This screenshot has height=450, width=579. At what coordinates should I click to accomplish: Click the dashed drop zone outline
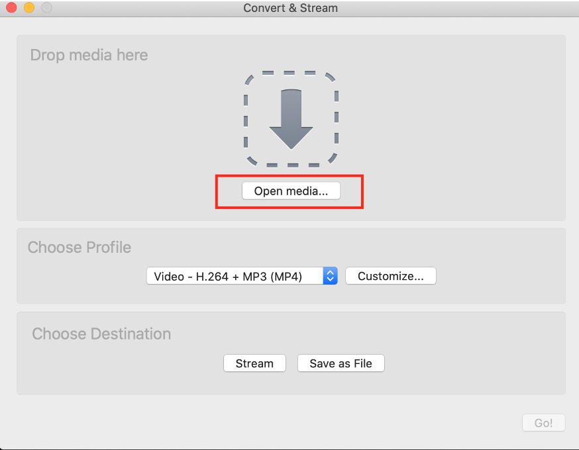pos(246,119)
